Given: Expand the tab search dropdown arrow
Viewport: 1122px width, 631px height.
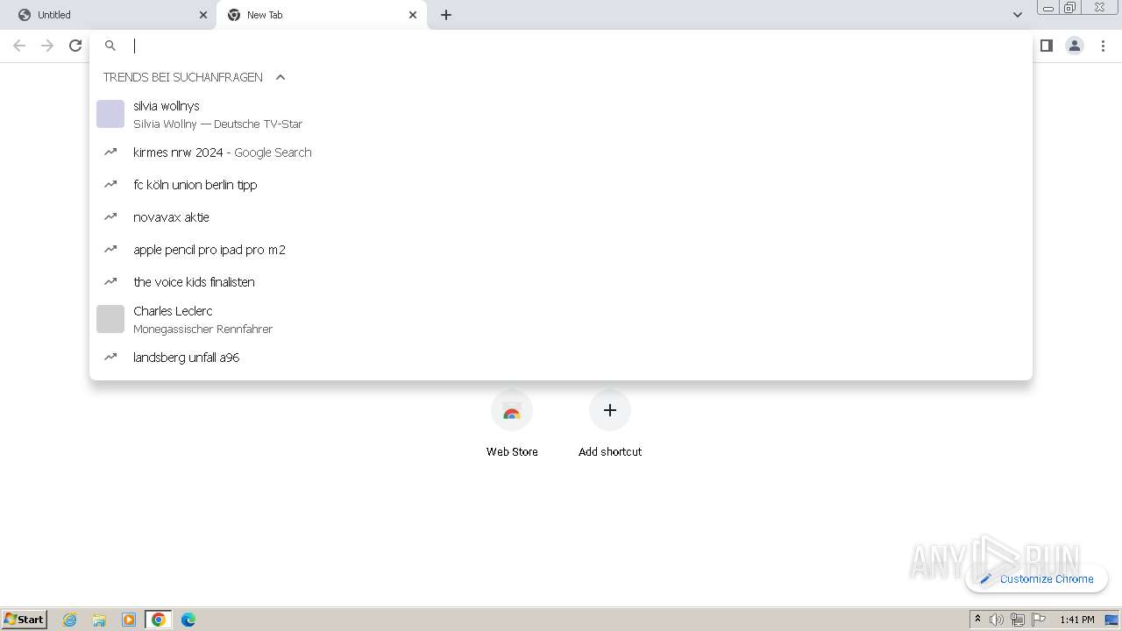Looking at the screenshot, I should [1017, 15].
